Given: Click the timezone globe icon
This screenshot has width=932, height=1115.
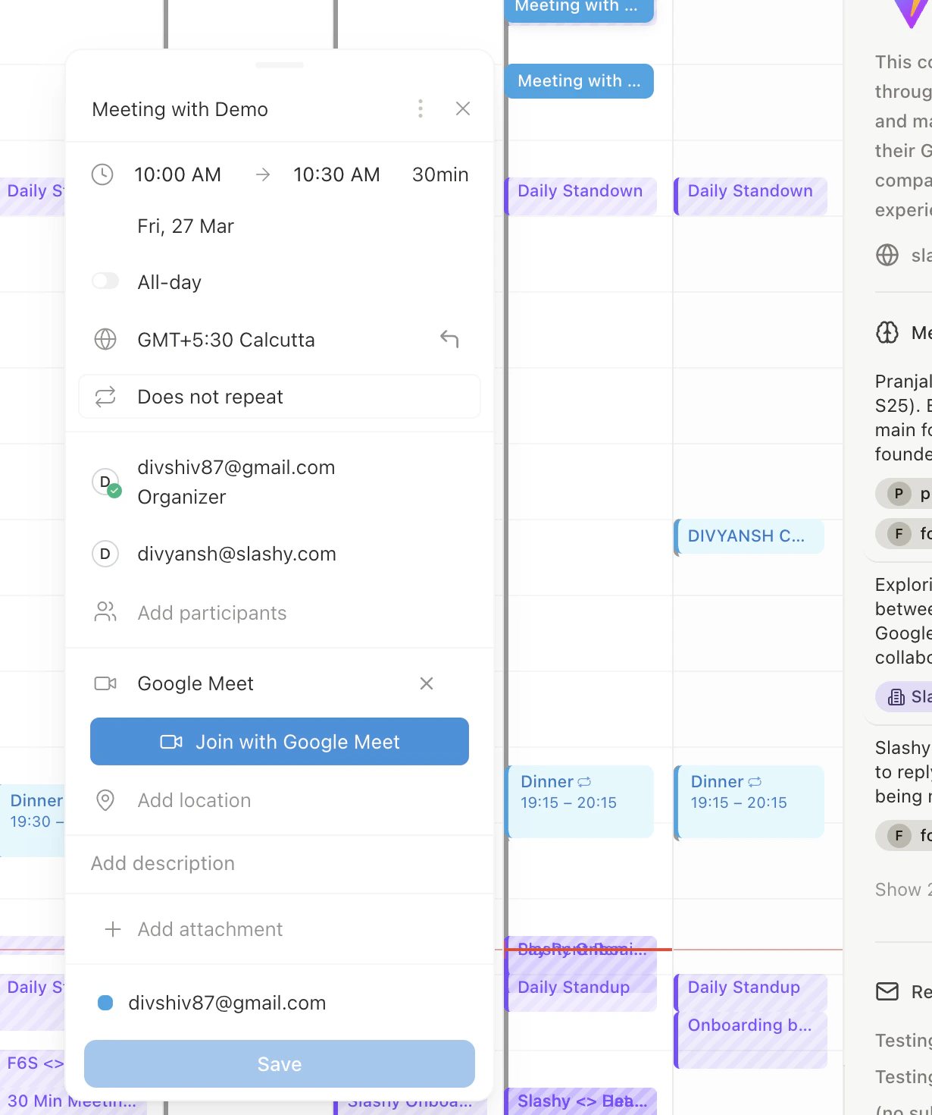Looking at the screenshot, I should coord(104,339).
